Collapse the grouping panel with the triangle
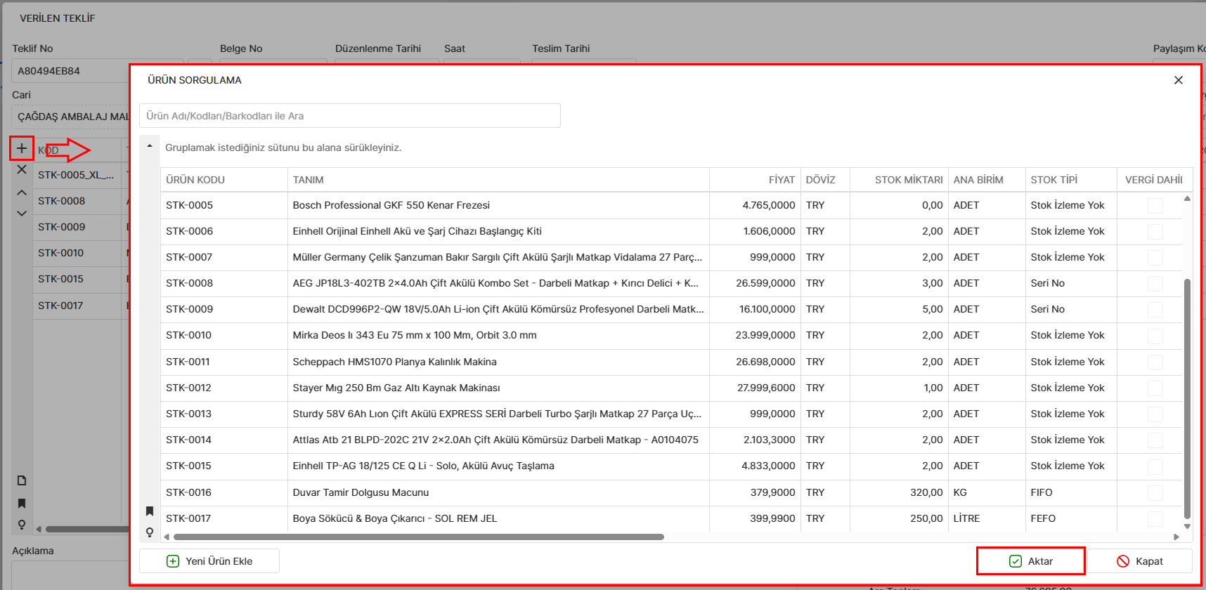 pos(150,146)
